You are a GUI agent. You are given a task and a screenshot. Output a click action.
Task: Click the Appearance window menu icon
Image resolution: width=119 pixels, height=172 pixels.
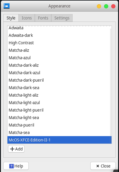tap(7, 6)
